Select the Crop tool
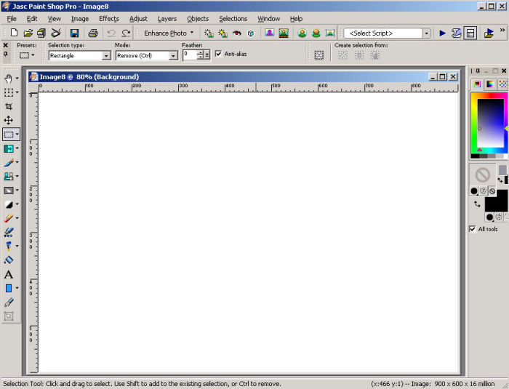Screen dimensions: 509x389 coord(9,106)
